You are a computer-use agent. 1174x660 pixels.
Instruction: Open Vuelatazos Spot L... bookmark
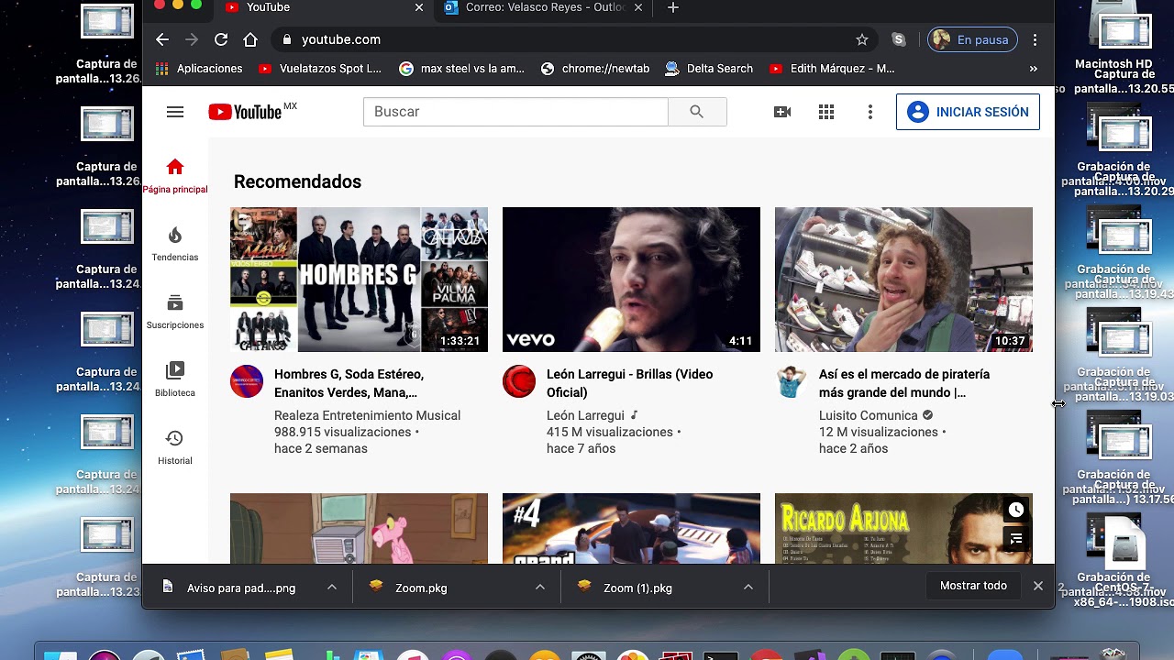click(320, 69)
